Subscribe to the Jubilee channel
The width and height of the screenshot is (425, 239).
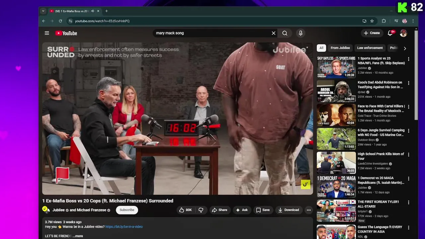pos(127,210)
